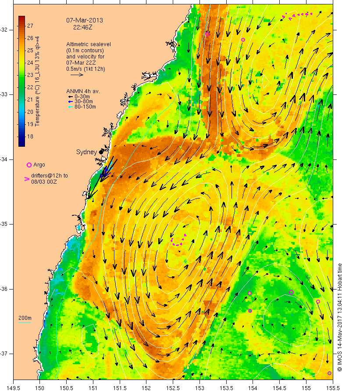Click the blue ANMN mooring arrows off Sydney

coord(106,172)
